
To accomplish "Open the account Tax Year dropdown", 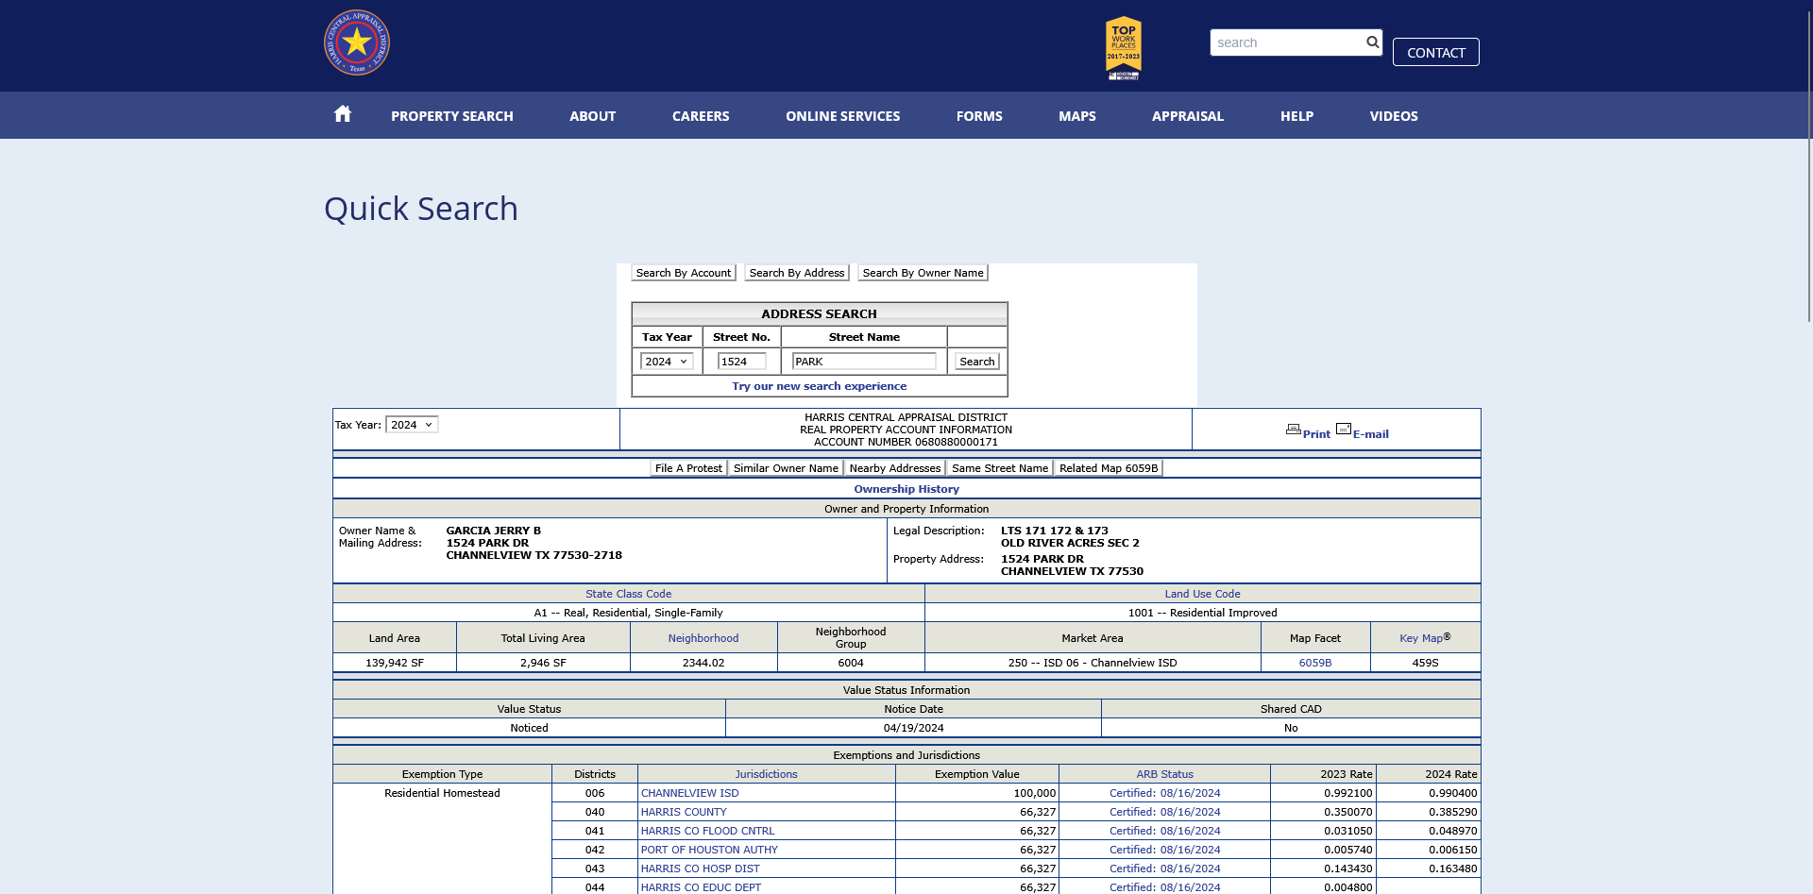I will (412, 425).
